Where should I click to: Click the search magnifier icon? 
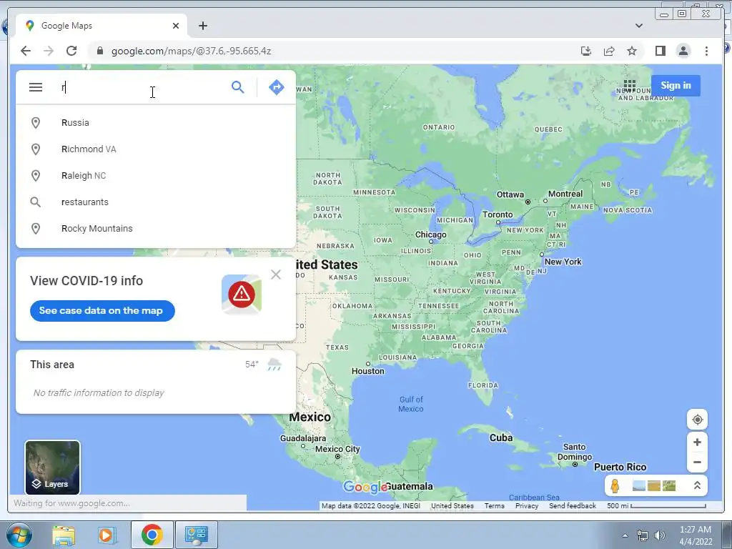coord(237,86)
